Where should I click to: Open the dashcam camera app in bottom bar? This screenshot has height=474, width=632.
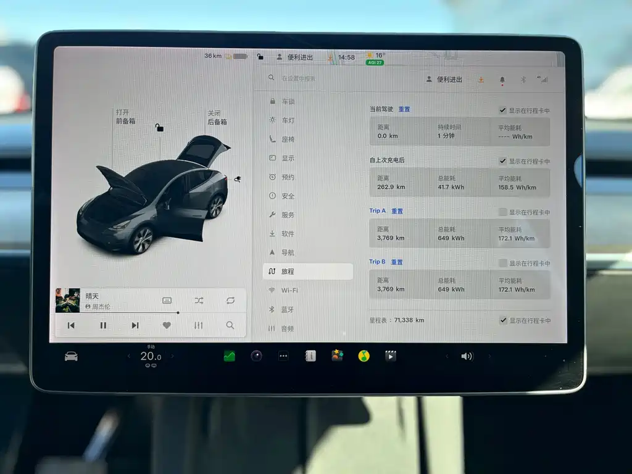click(256, 356)
